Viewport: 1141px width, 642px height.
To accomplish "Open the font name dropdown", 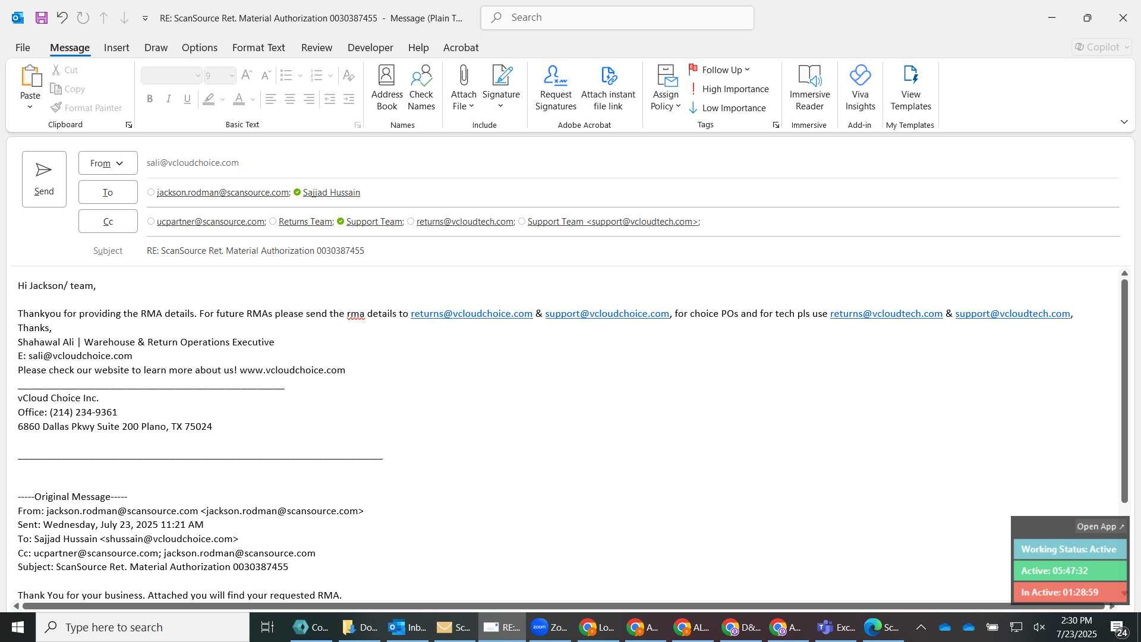I will click(198, 75).
